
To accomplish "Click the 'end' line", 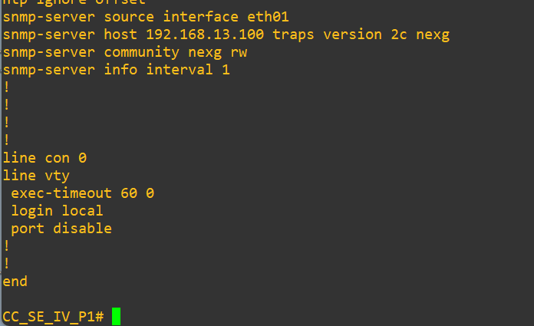I will 15,282.
